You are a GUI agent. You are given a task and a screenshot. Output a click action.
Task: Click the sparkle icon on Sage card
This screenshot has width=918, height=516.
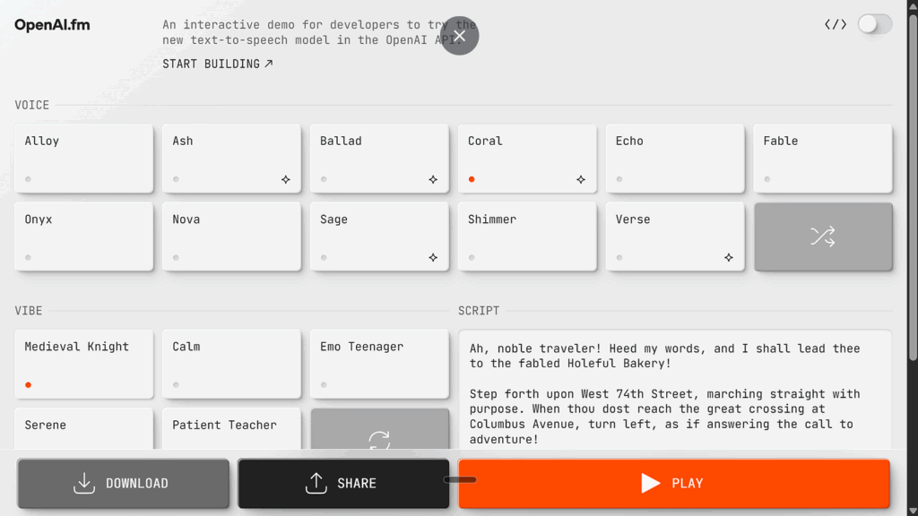pyautogui.click(x=433, y=258)
